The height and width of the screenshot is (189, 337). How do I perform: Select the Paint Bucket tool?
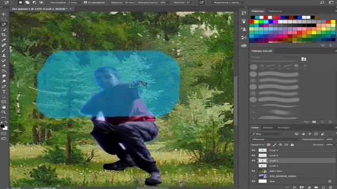pyautogui.click(x=4, y=71)
